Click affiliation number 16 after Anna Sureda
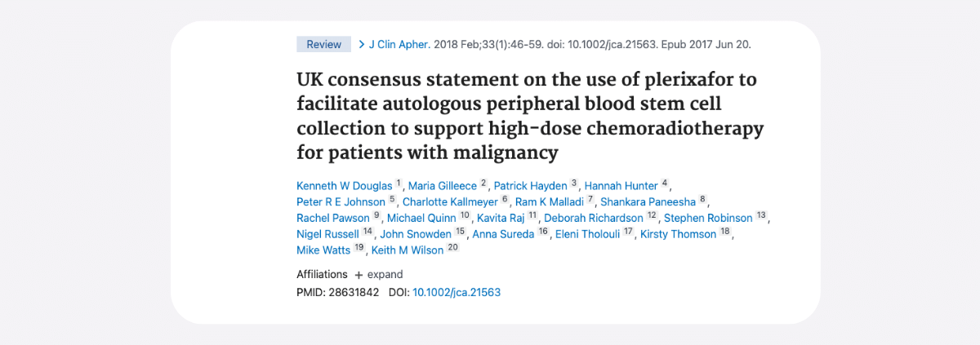 click(x=543, y=232)
